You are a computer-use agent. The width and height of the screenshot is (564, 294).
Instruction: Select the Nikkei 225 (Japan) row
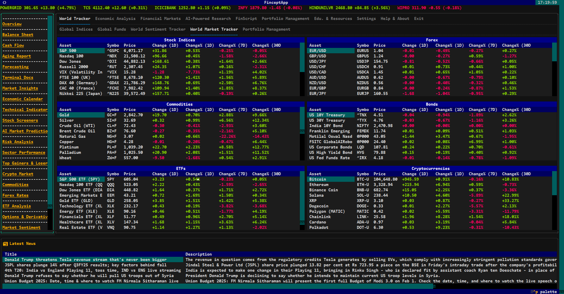point(178,93)
